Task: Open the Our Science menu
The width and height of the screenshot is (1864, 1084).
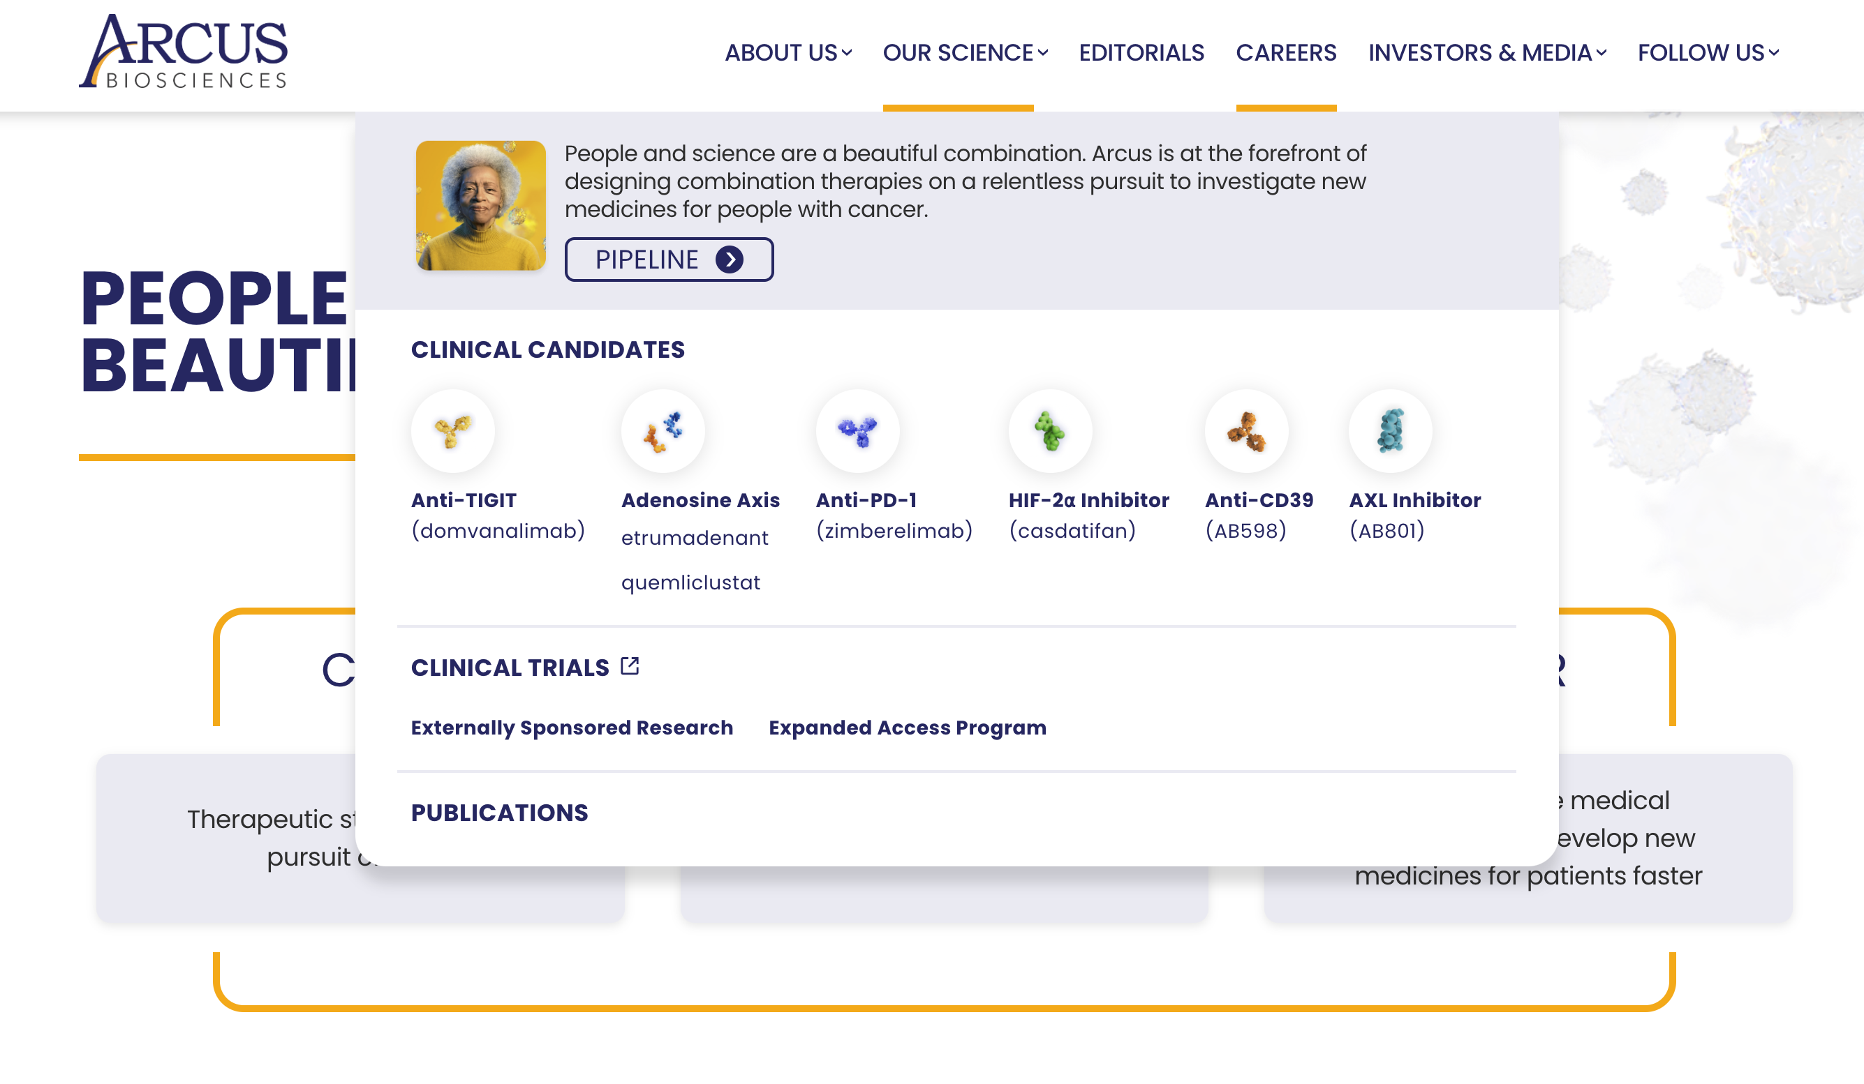Action: coord(958,52)
